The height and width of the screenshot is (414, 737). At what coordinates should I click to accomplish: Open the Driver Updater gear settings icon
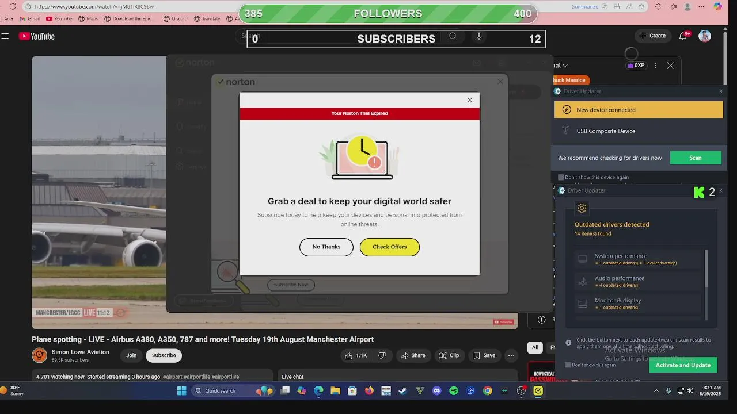tap(582, 208)
